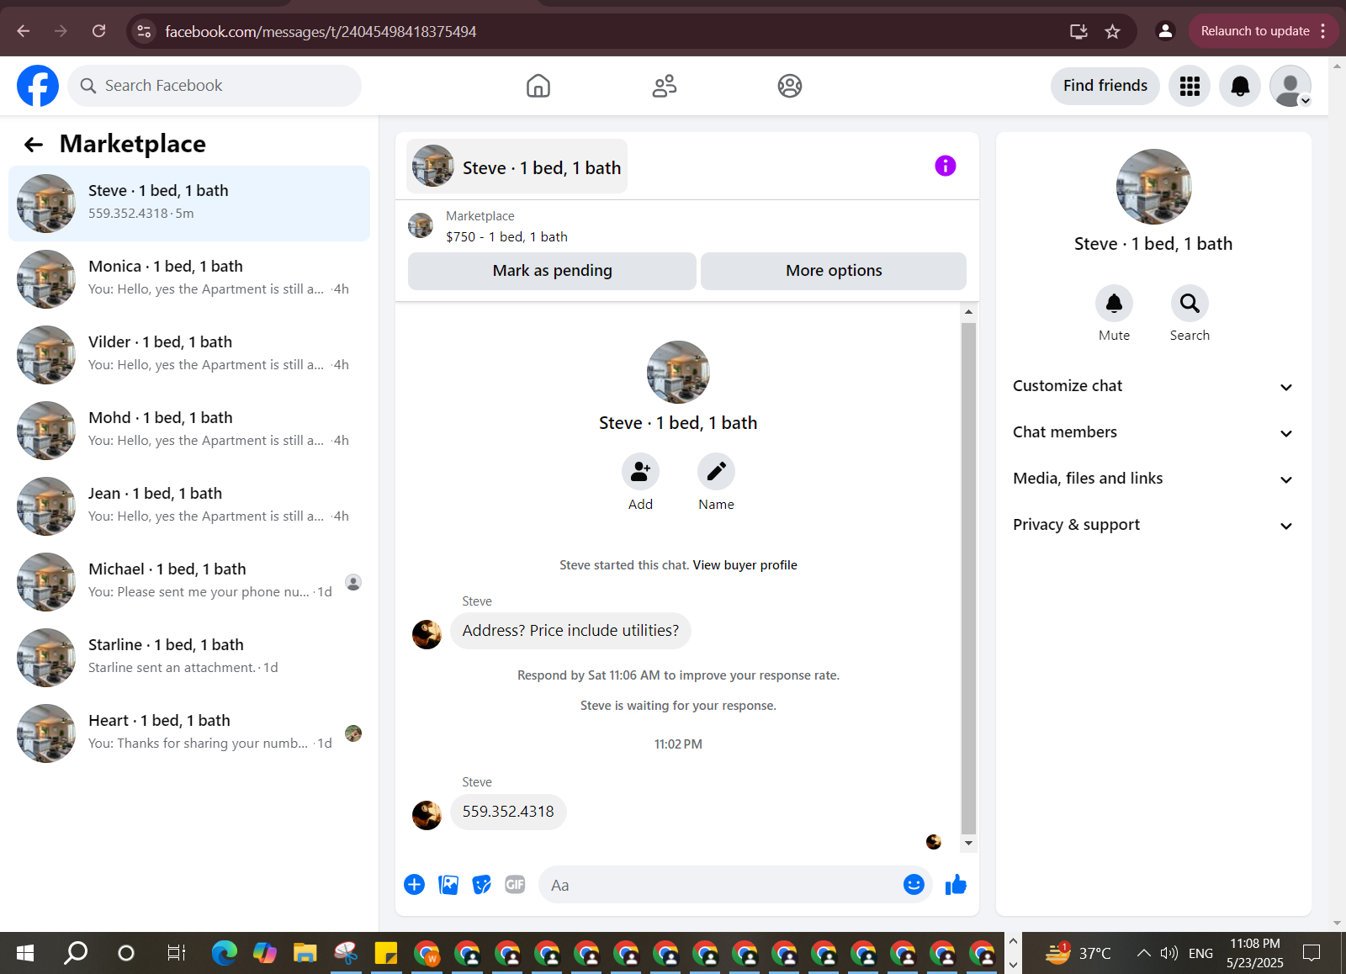Open more actions plus icon in composer
Screen dimensions: 1346x974
tap(415, 885)
